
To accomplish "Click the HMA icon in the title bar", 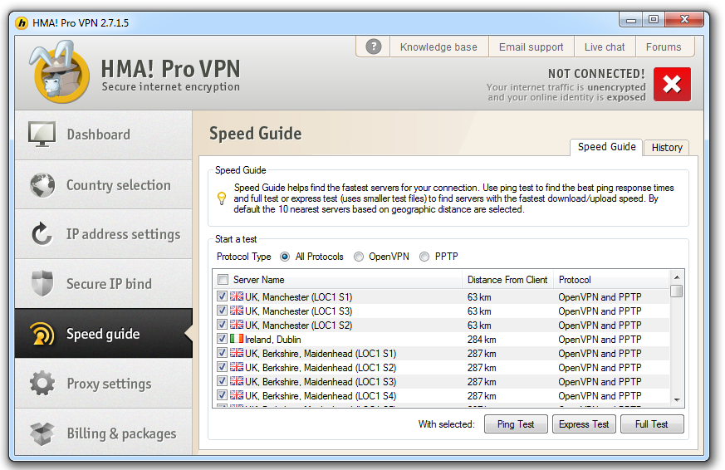I will click(x=22, y=22).
